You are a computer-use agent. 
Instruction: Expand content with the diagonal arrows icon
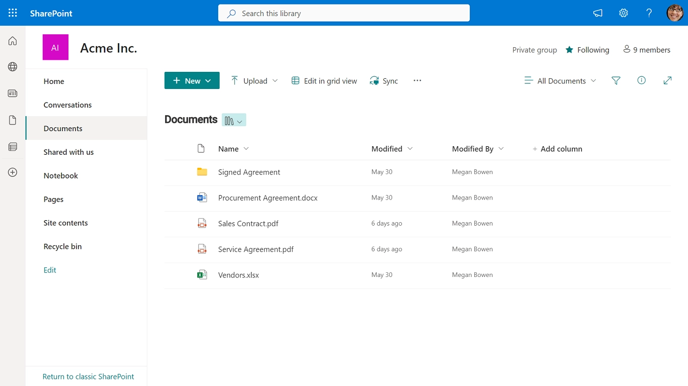pyautogui.click(x=667, y=80)
